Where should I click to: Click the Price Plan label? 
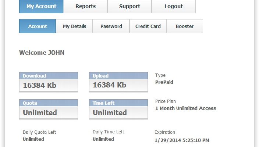tap(165, 101)
